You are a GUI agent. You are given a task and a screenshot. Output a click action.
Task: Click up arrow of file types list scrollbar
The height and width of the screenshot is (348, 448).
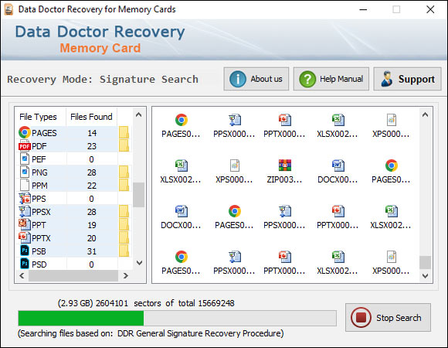139,115
